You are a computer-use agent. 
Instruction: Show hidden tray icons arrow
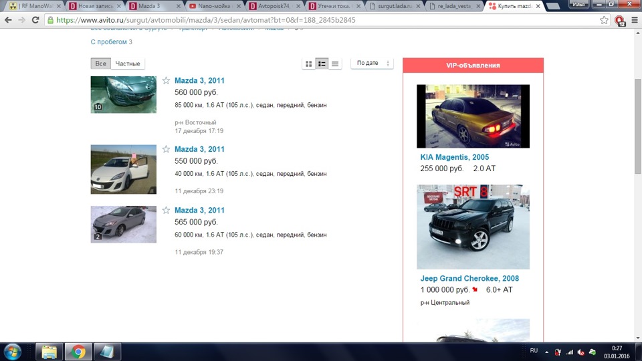coord(546,352)
